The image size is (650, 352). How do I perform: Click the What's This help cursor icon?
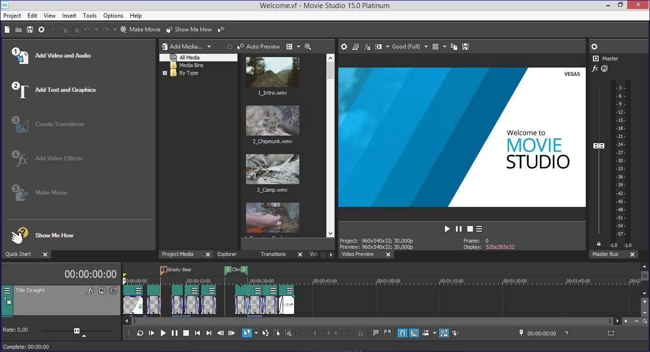(221, 29)
